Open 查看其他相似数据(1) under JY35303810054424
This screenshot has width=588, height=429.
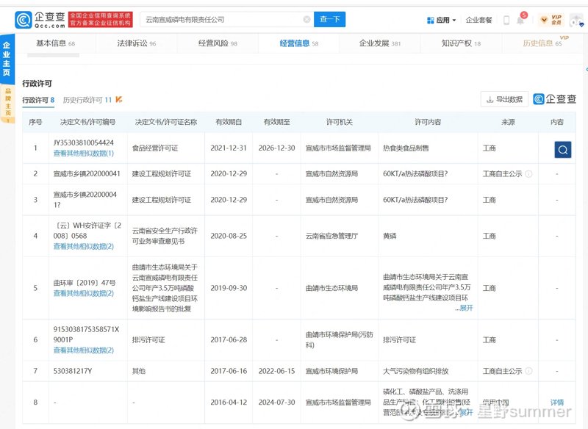(x=84, y=154)
